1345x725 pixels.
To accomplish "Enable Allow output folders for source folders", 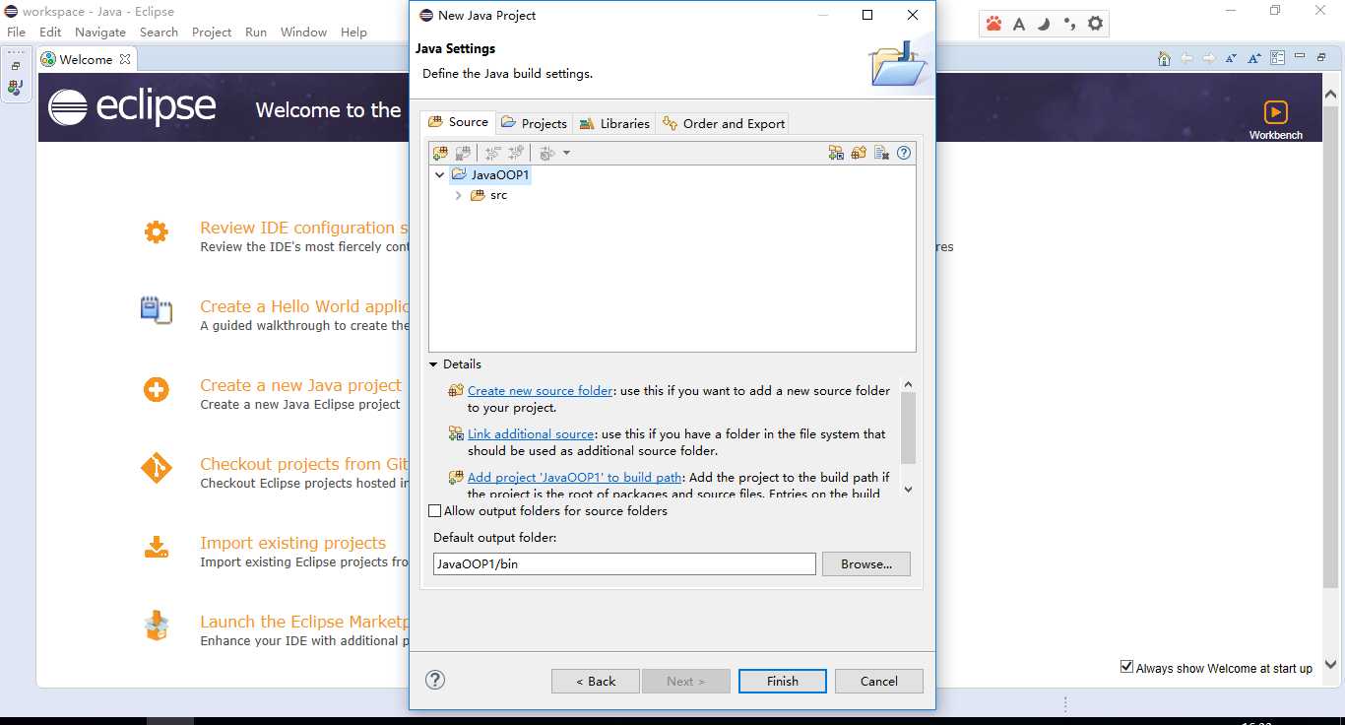I will tap(435, 511).
